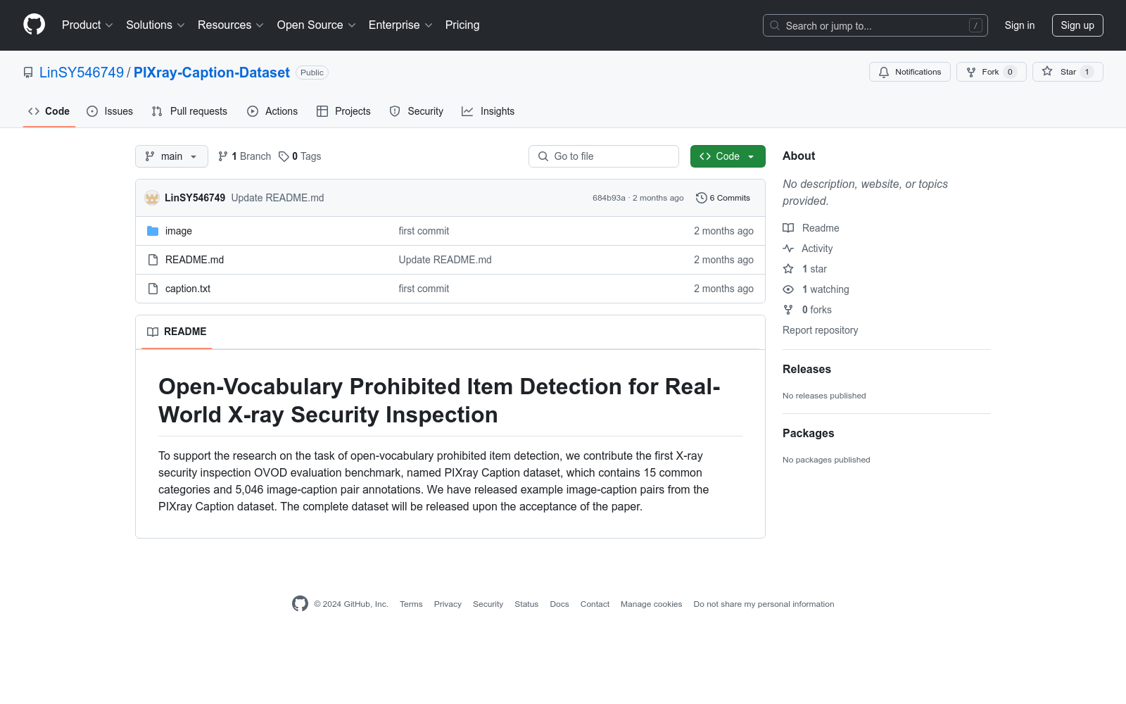Expand the Solutions menu
This screenshot has height=704, width=1126.
coord(156,25)
